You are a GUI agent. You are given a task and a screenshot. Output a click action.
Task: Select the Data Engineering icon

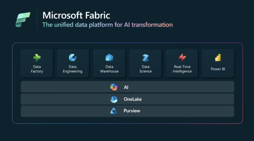[73, 58]
